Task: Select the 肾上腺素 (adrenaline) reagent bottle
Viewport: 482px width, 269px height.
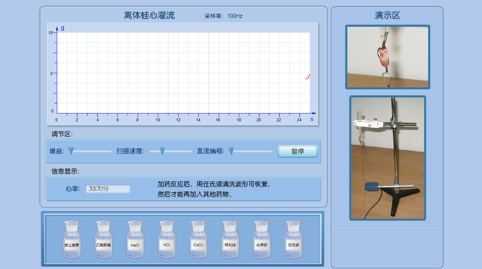Action: click(72, 240)
